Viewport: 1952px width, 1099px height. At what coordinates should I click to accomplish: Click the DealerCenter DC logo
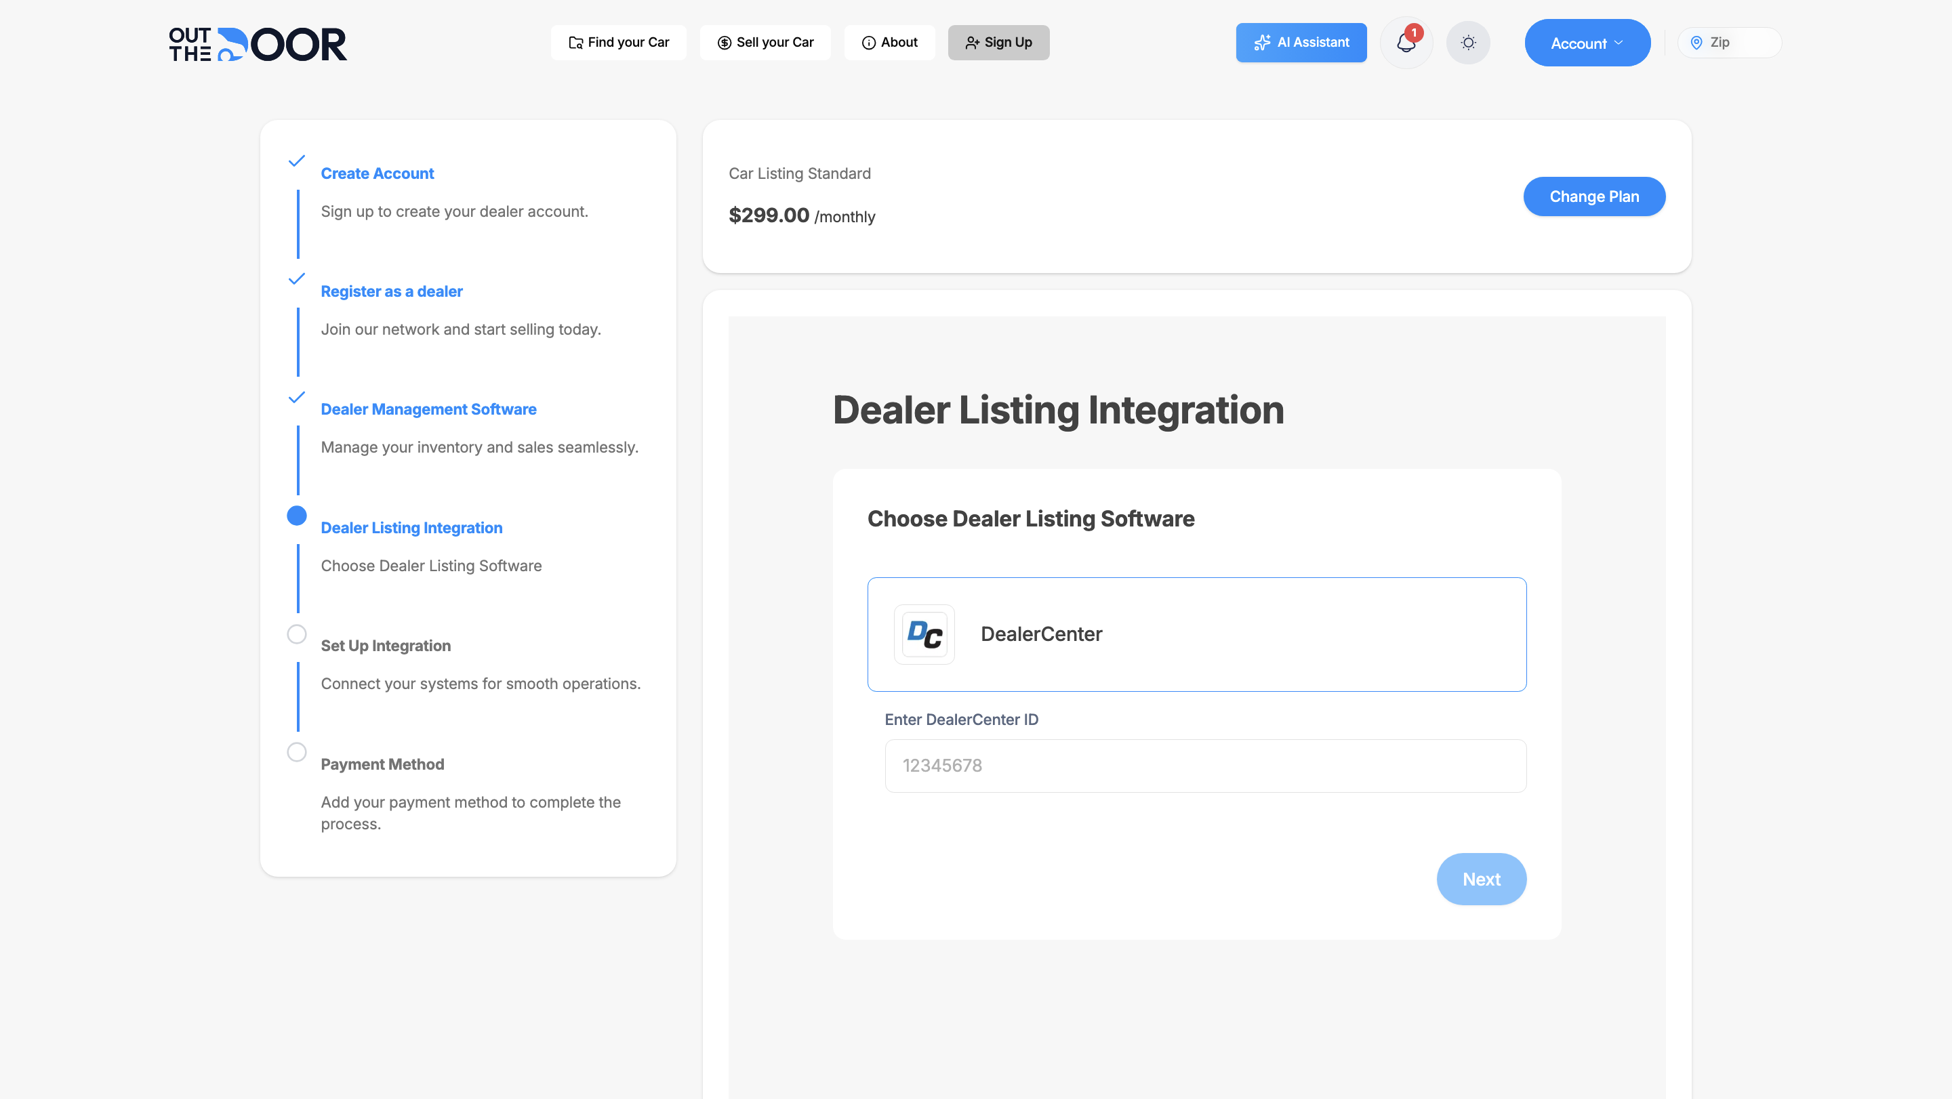(923, 635)
